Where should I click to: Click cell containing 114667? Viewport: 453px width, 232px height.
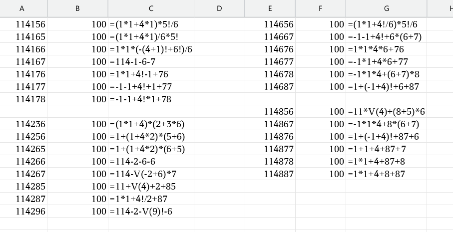pyautogui.click(x=270, y=37)
